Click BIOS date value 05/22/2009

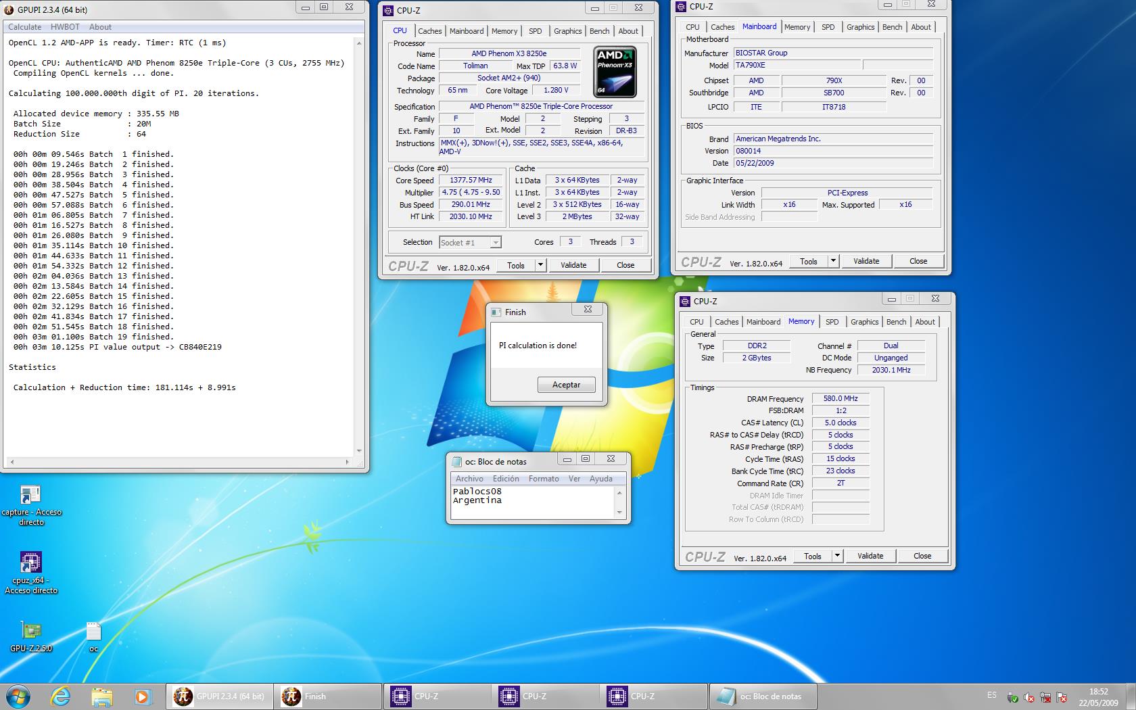pyautogui.click(x=833, y=163)
